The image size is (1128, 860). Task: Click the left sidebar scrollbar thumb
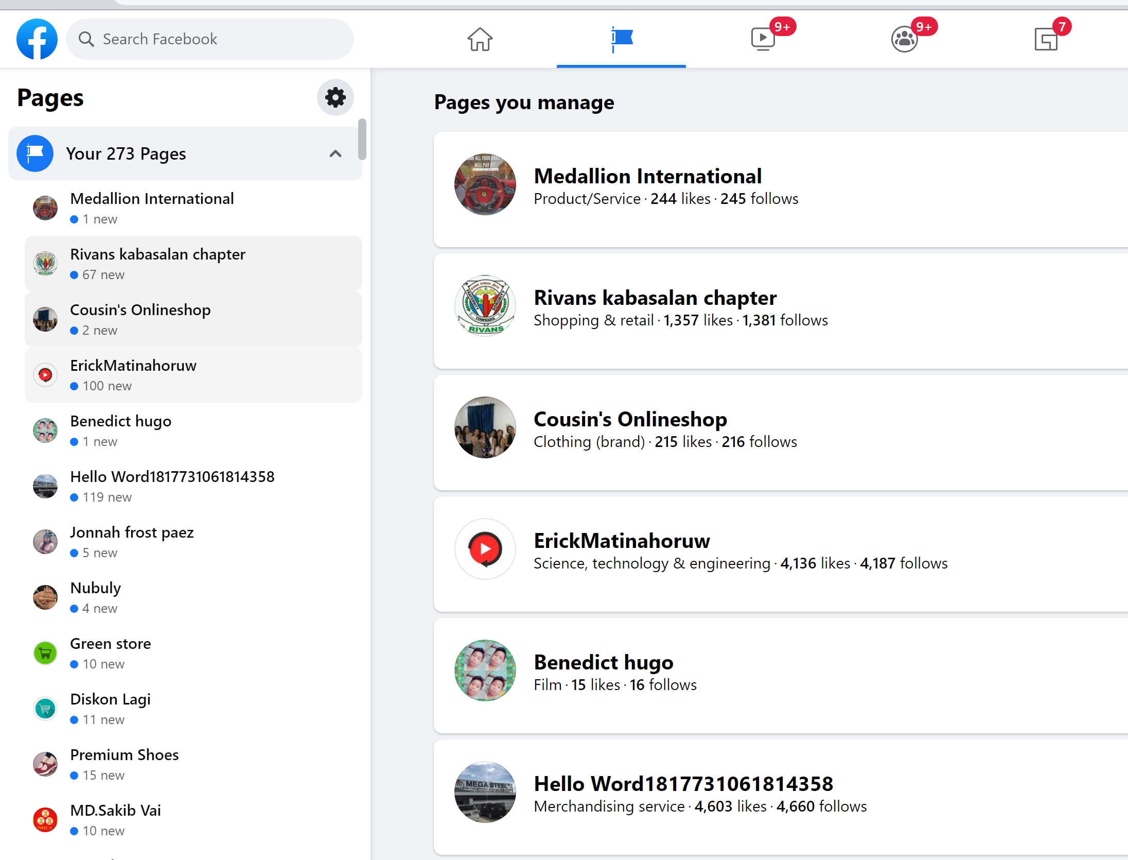362,140
